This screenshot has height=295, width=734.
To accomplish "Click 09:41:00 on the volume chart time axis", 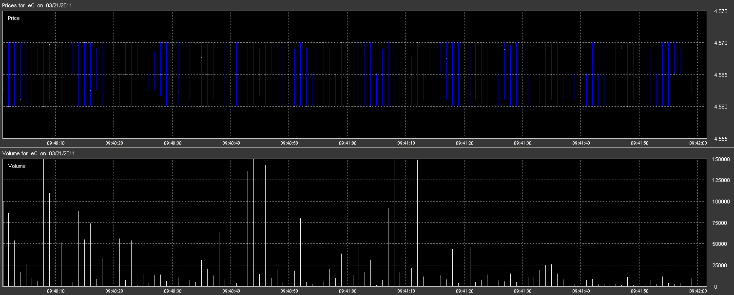I will pyautogui.click(x=348, y=291).
